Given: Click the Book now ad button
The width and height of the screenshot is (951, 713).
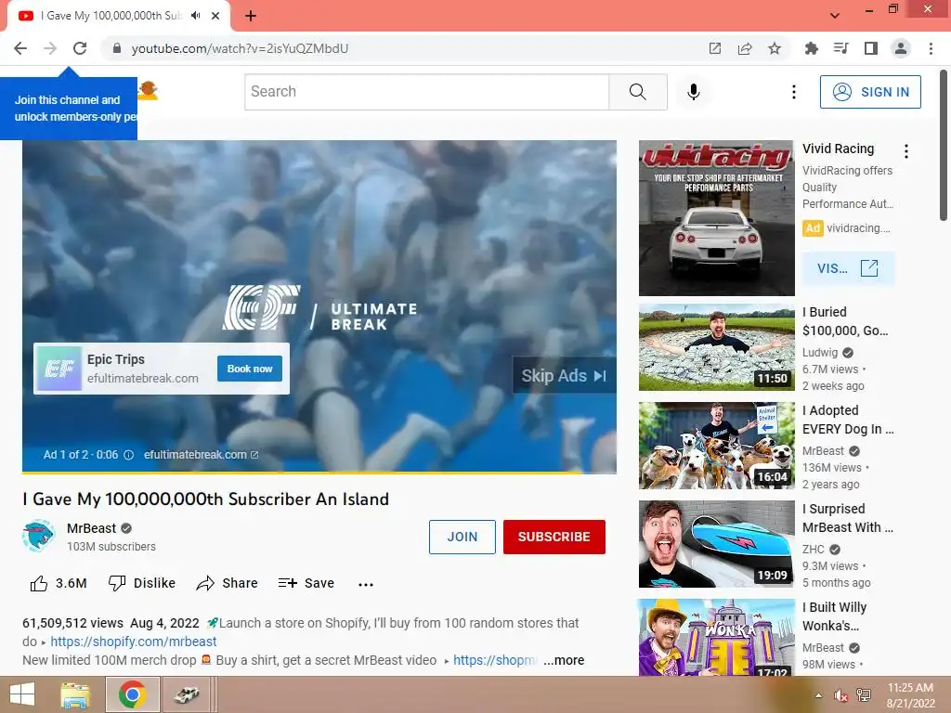Looking at the screenshot, I should 250,369.
